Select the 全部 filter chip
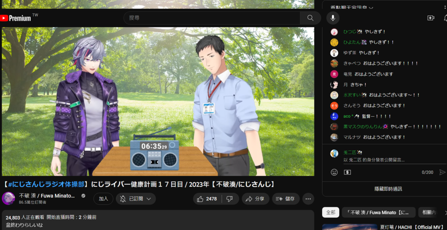This screenshot has width=447, height=230. tap(331, 213)
